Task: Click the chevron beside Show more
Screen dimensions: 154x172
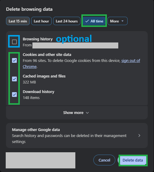Action: click(x=87, y=113)
